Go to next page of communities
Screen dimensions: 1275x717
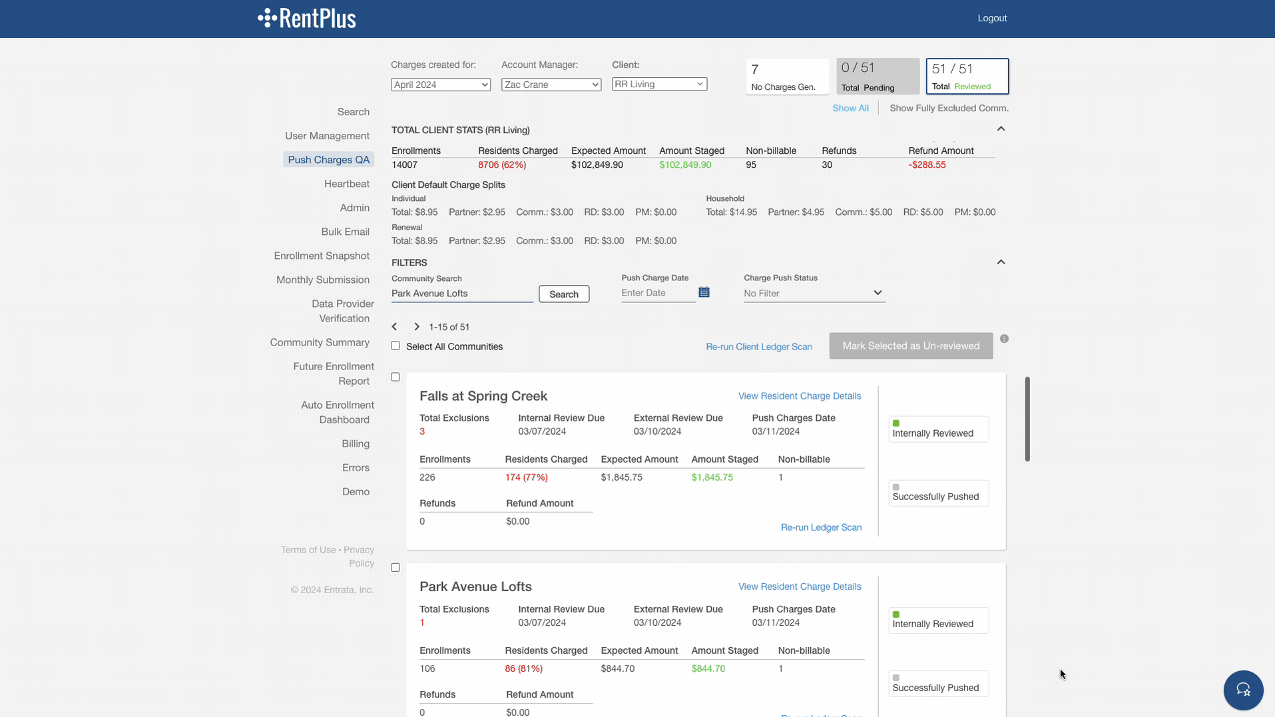(x=417, y=327)
